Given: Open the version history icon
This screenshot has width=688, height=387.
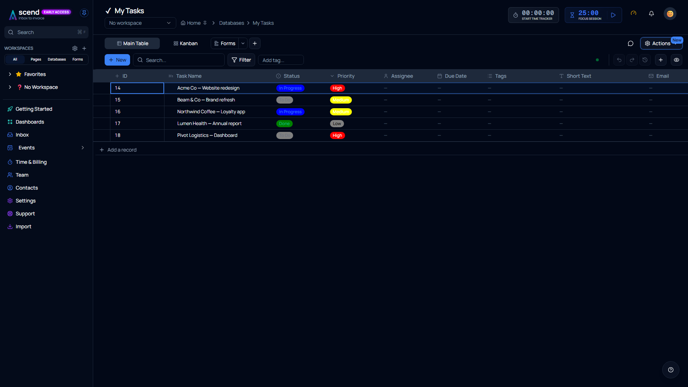Looking at the screenshot, I should (x=645, y=60).
